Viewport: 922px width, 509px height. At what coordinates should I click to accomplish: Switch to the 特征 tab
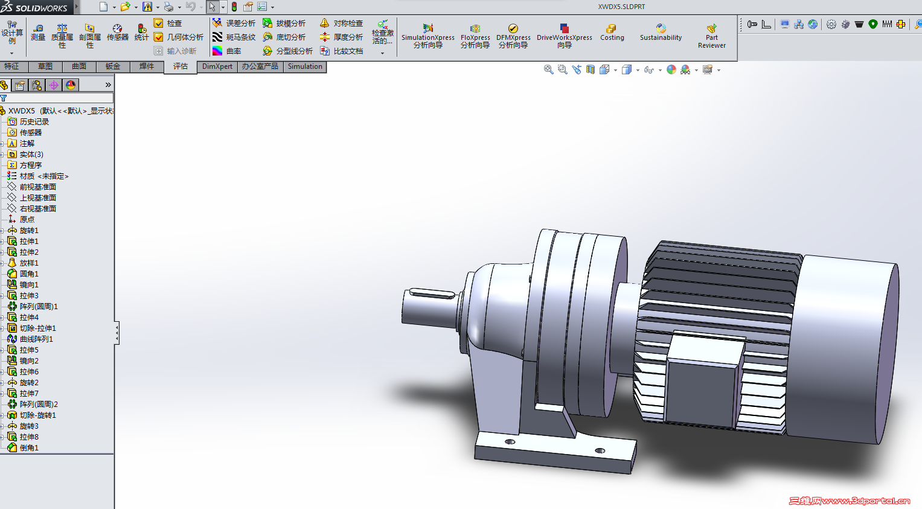pos(11,66)
